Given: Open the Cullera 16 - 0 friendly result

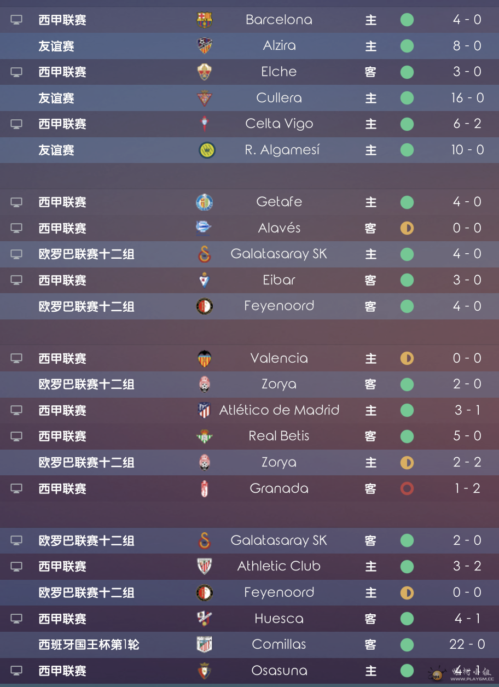Looking at the screenshot, I should coord(467,98).
